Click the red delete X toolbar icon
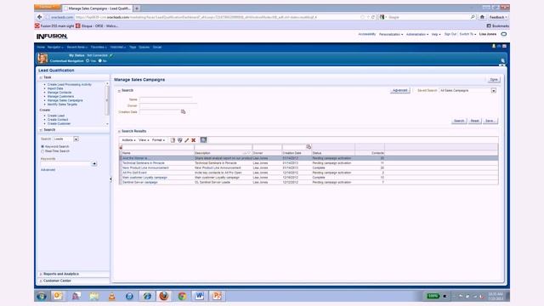The width and height of the screenshot is (544, 306). (x=194, y=140)
